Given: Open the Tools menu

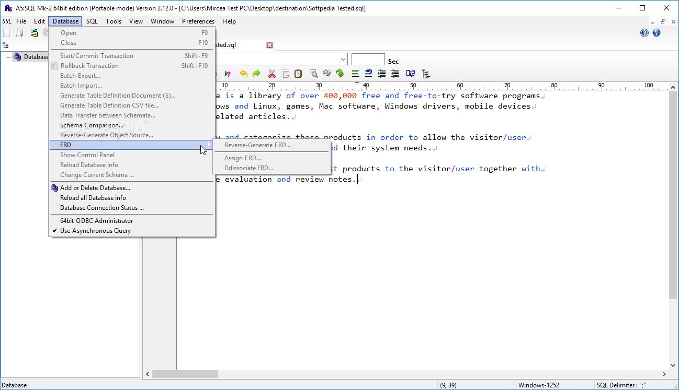Looking at the screenshot, I should click(x=114, y=21).
